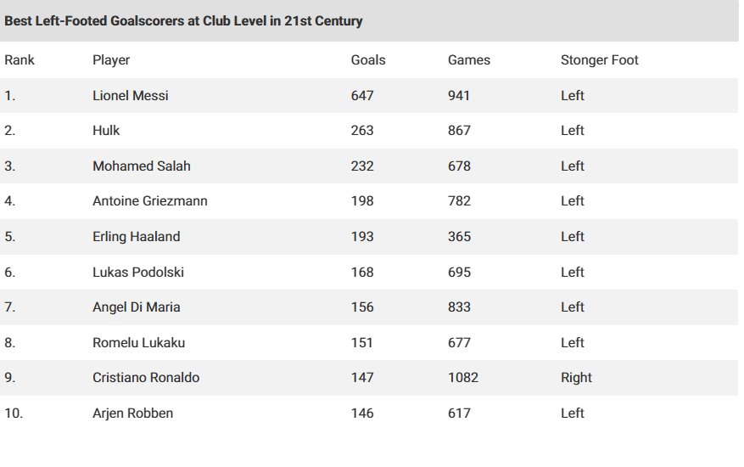The height and width of the screenshot is (467, 744).
Task: Select Angel Di Maria's name
Action: [137, 307]
